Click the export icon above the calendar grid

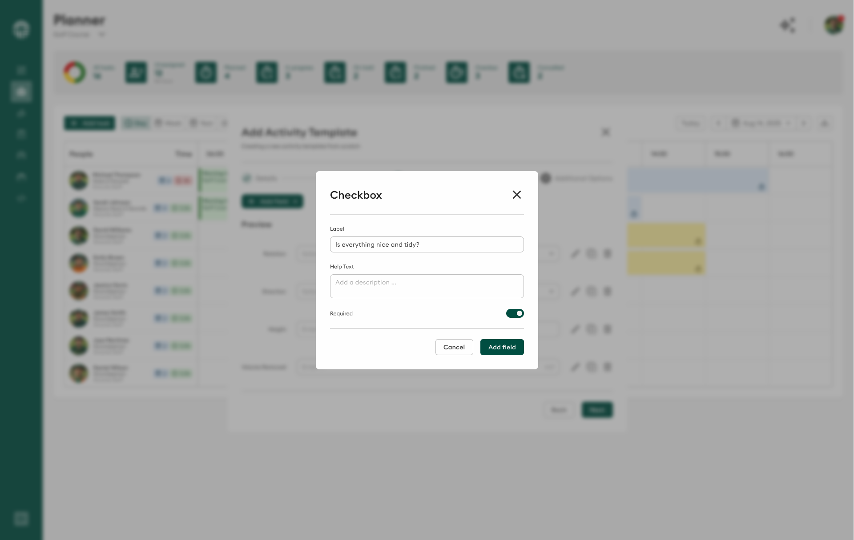point(825,124)
